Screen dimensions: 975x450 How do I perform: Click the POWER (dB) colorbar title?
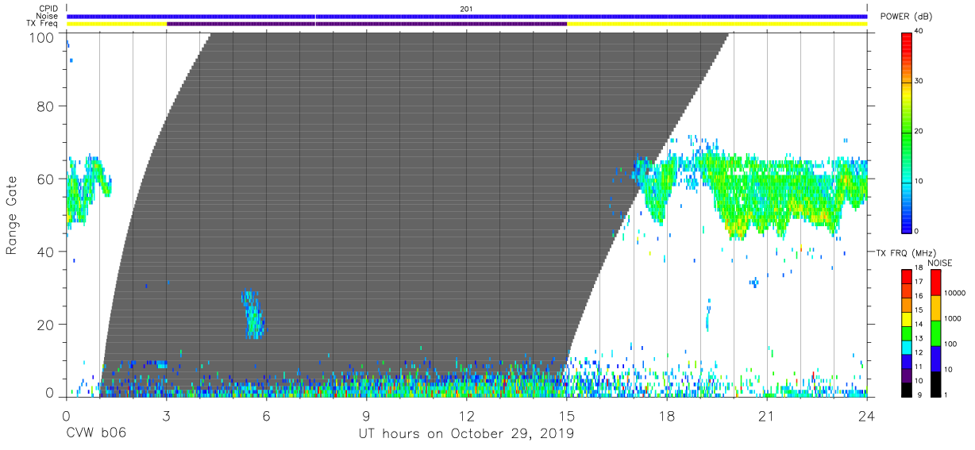(906, 17)
